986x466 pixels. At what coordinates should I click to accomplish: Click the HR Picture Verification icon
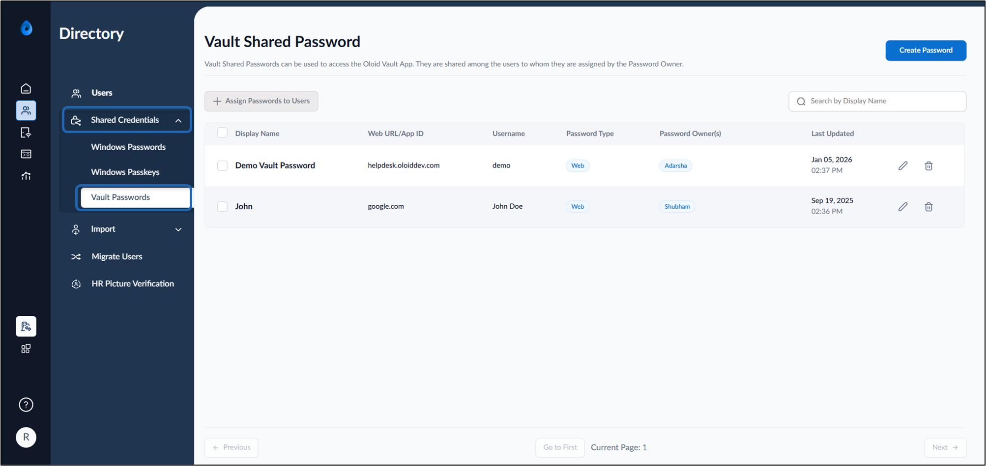pos(76,284)
